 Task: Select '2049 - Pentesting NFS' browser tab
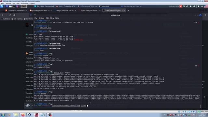(x=114, y=10)
